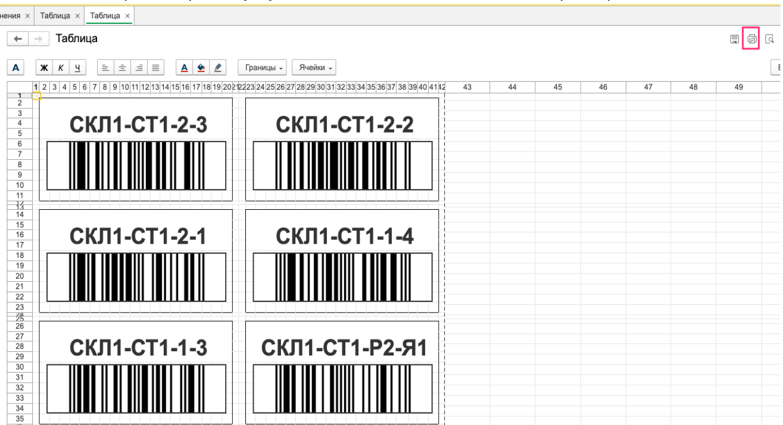Select the column 46 header

point(603,87)
